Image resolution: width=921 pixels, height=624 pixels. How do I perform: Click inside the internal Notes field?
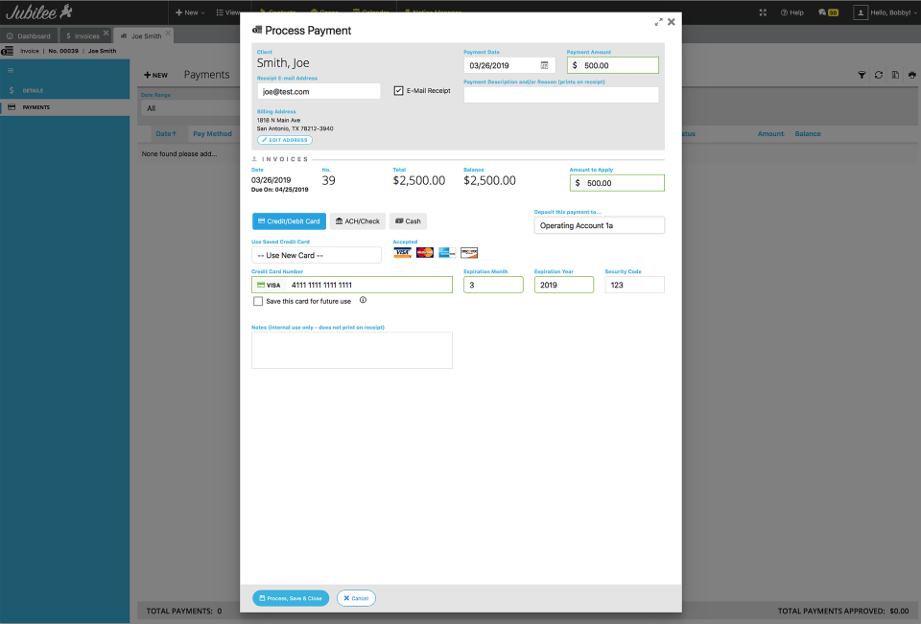[351, 349]
